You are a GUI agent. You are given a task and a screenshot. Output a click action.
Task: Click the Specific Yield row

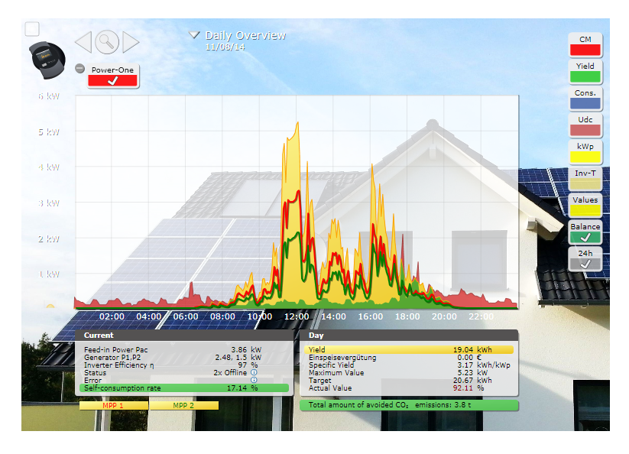click(x=409, y=365)
